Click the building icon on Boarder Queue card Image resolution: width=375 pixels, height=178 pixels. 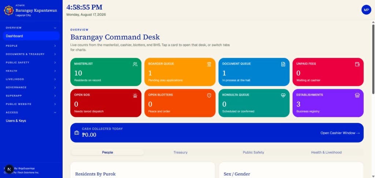click(209, 64)
